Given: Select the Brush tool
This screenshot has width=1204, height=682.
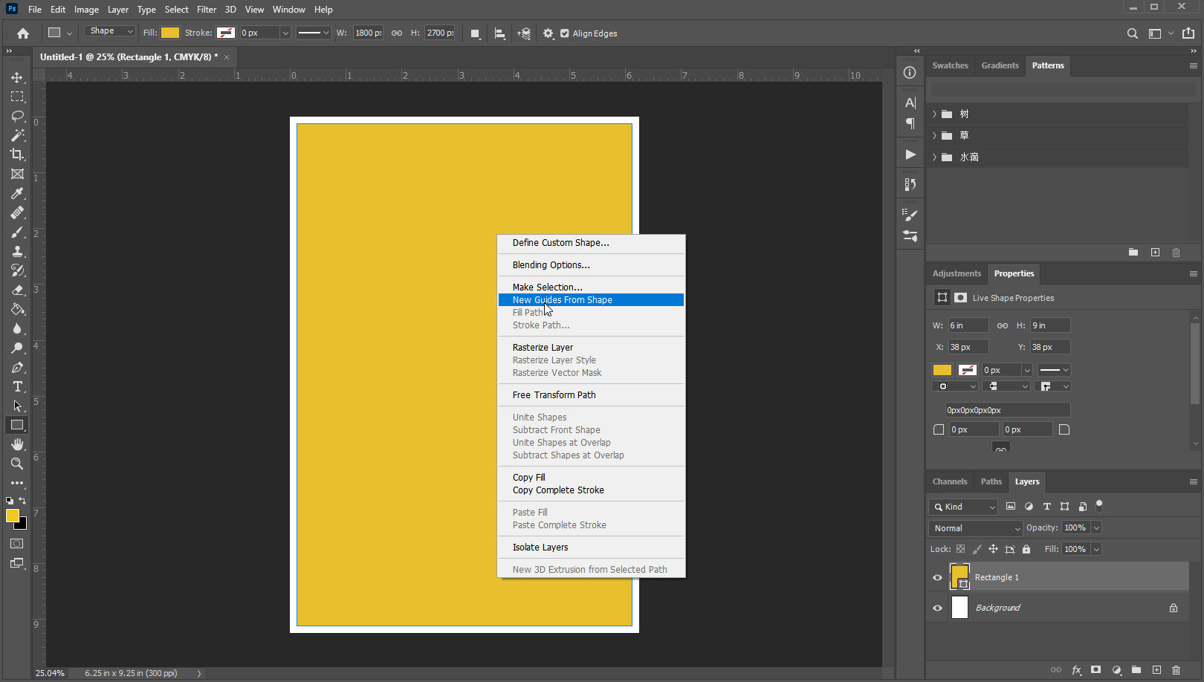Looking at the screenshot, I should tap(17, 232).
